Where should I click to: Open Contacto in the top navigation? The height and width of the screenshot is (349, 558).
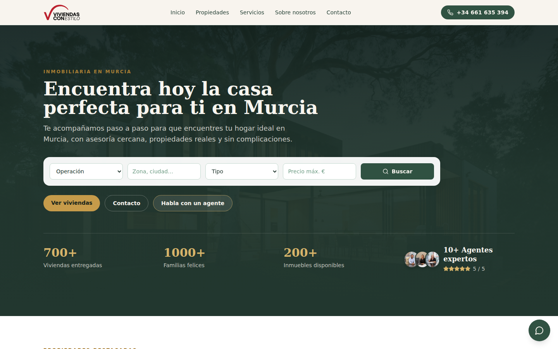[339, 12]
